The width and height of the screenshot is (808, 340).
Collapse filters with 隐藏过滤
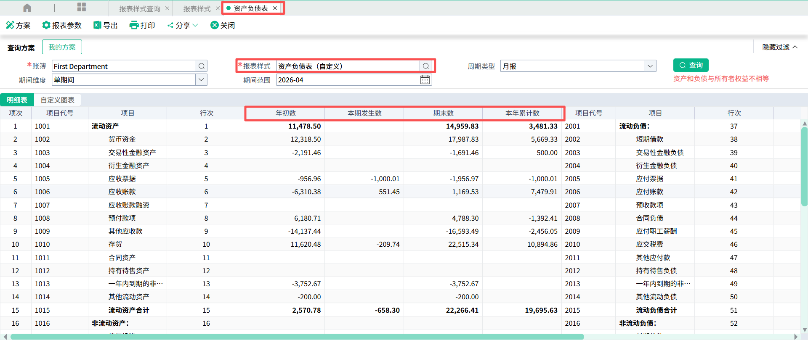[780, 47]
